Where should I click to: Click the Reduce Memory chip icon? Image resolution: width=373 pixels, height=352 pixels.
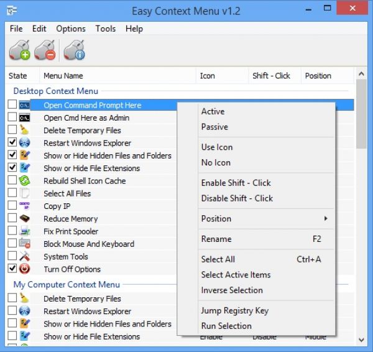pyautogui.click(x=24, y=218)
